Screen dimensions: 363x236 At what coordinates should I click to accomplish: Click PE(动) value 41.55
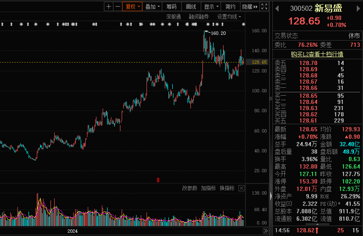pyautogui.click(x=353, y=204)
